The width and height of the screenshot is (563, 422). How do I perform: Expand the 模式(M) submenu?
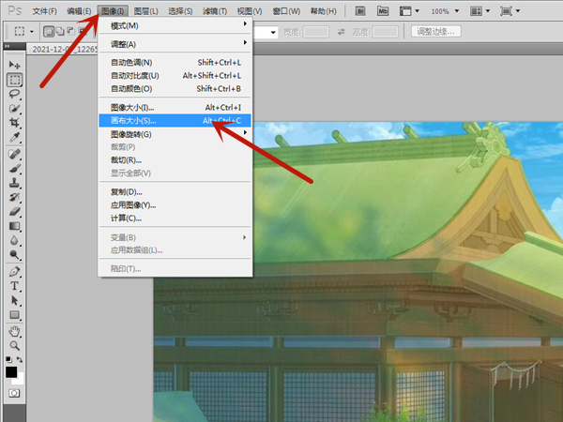click(x=175, y=25)
